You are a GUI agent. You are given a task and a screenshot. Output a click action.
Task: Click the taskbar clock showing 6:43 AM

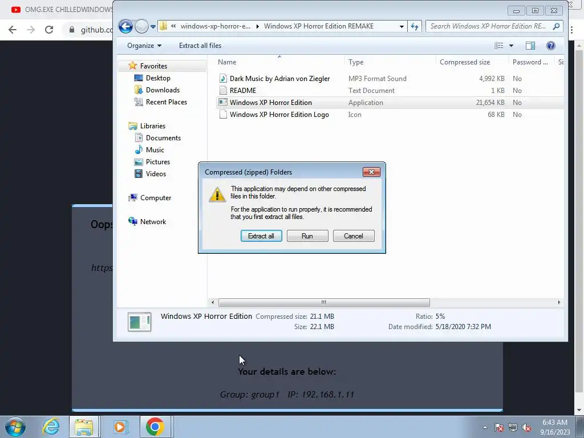click(x=555, y=427)
